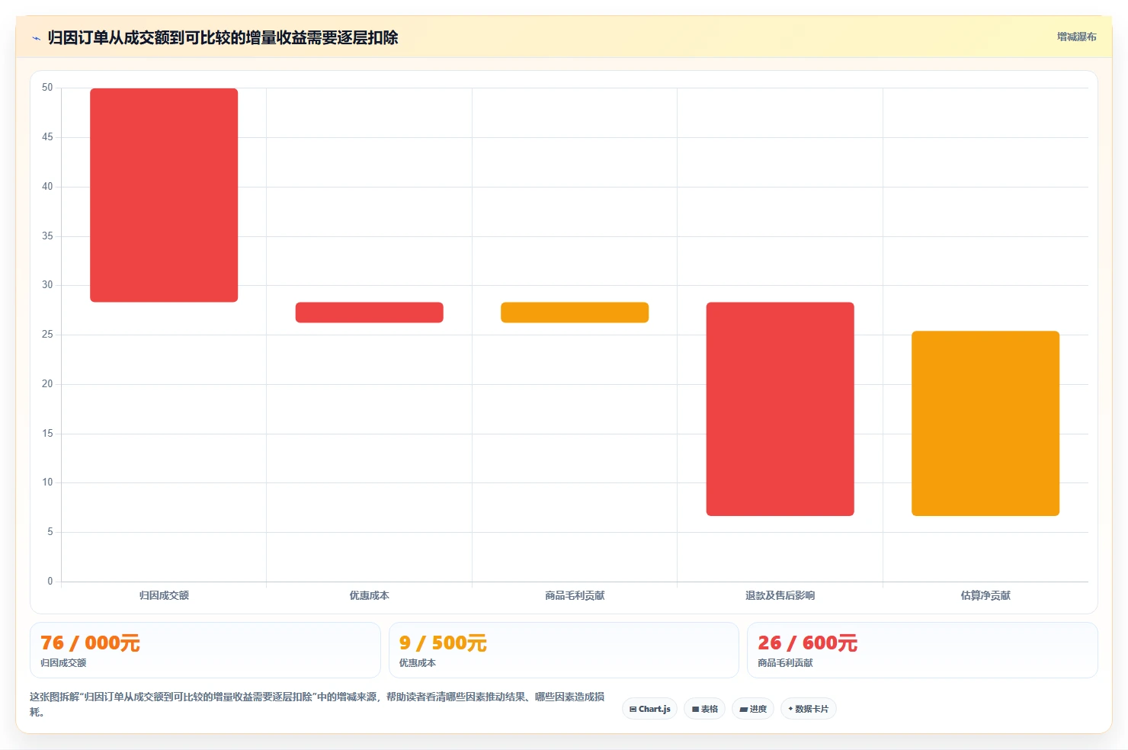Click the orange 商品毛利贡献 bar
The height and width of the screenshot is (750, 1128).
(575, 312)
